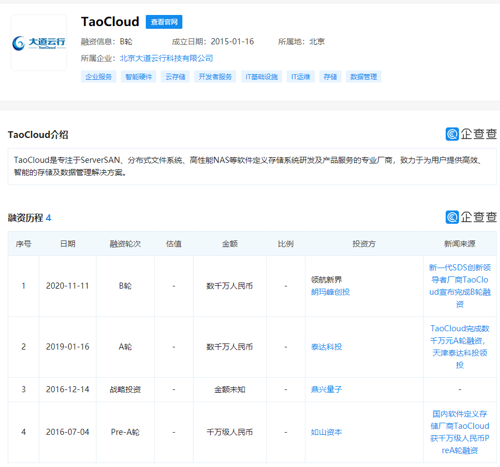Select the 企业服务 tag
500x467 pixels.
pos(99,77)
